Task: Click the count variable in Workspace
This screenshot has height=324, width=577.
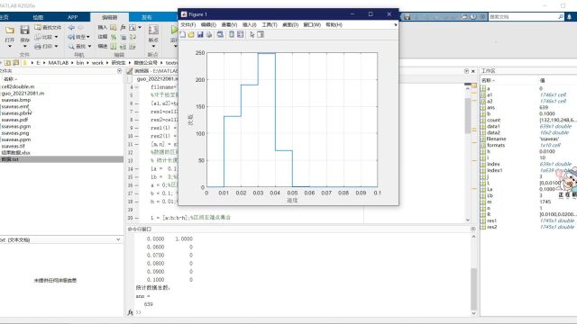Action: coord(493,120)
